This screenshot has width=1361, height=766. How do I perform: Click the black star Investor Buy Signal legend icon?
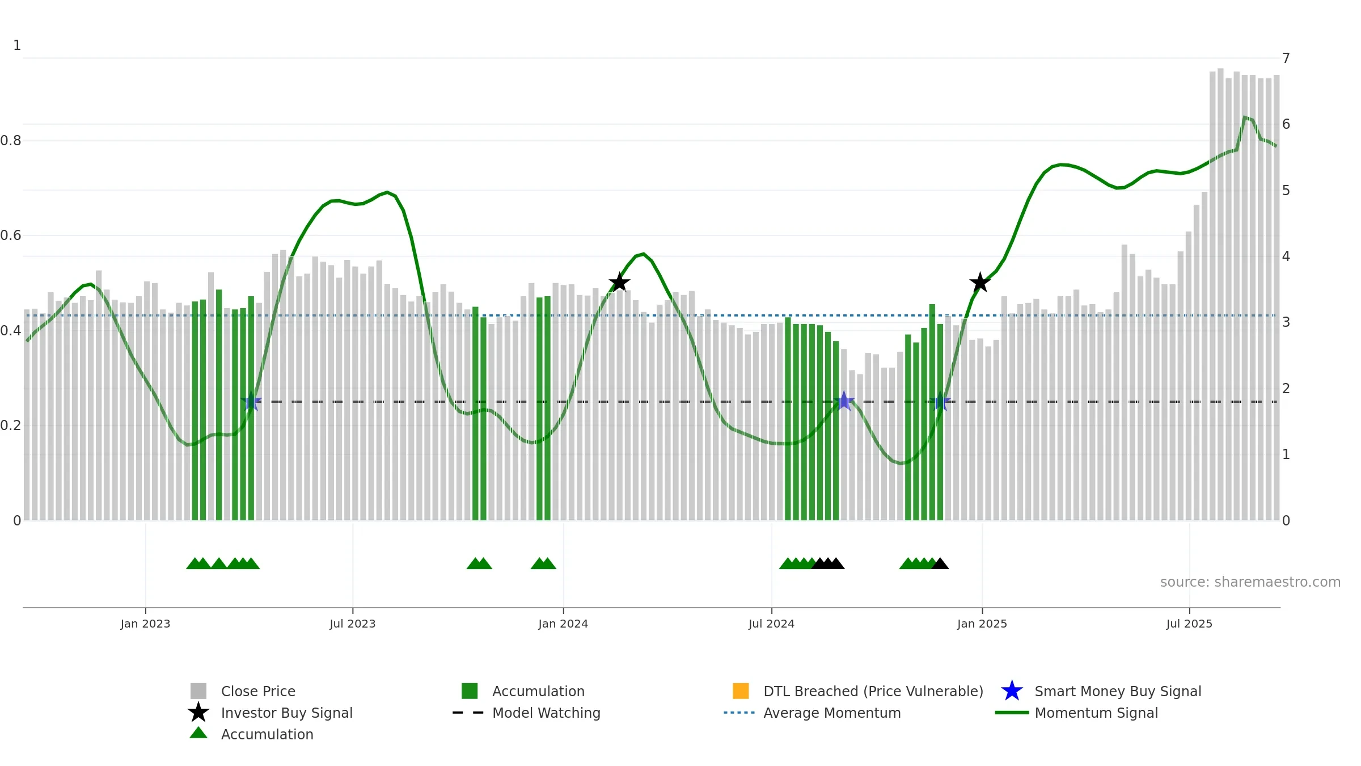[198, 712]
